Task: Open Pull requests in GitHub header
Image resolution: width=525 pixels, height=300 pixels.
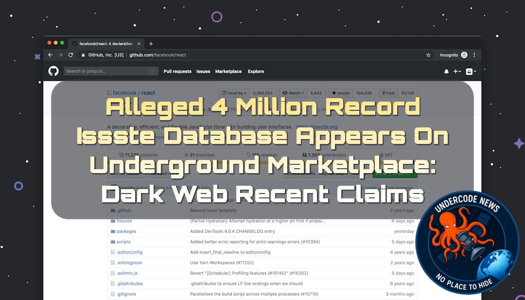Action: point(177,71)
